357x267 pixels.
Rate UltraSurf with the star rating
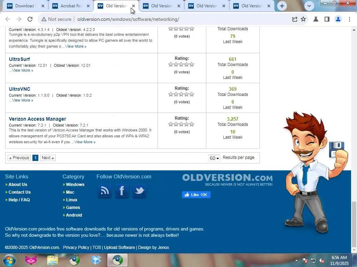(x=181, y=64)
